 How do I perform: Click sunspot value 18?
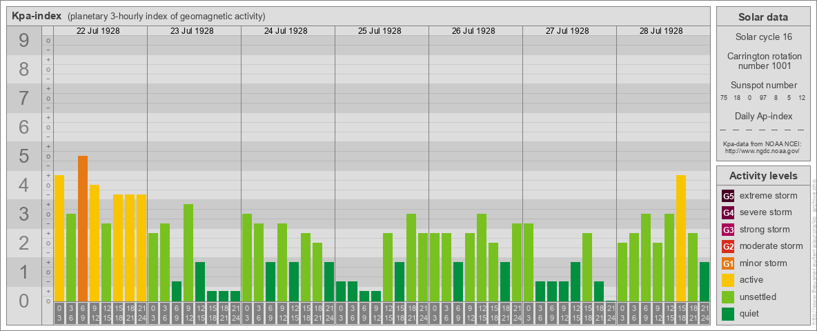pyautogui.click(x=737, y=98)
